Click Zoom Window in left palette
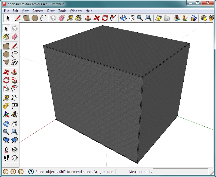216x177 pixels. 15,132
